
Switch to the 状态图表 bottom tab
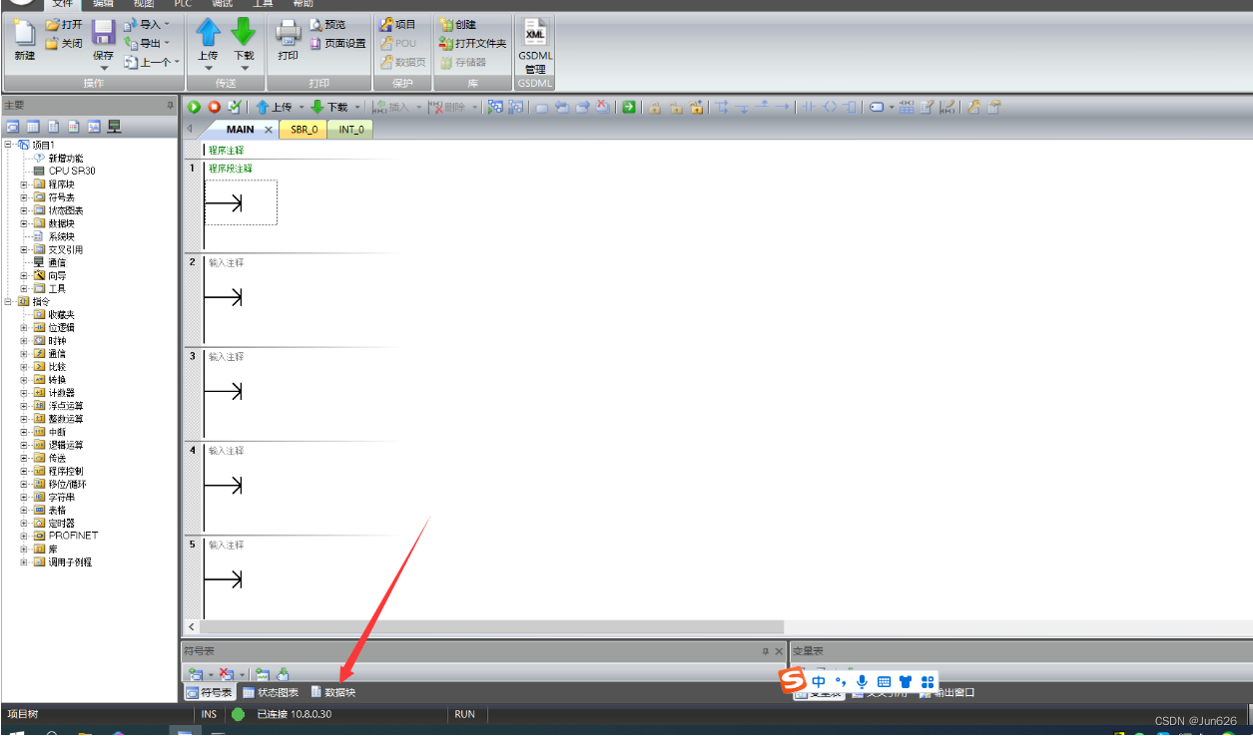click(x=271, y=692)
